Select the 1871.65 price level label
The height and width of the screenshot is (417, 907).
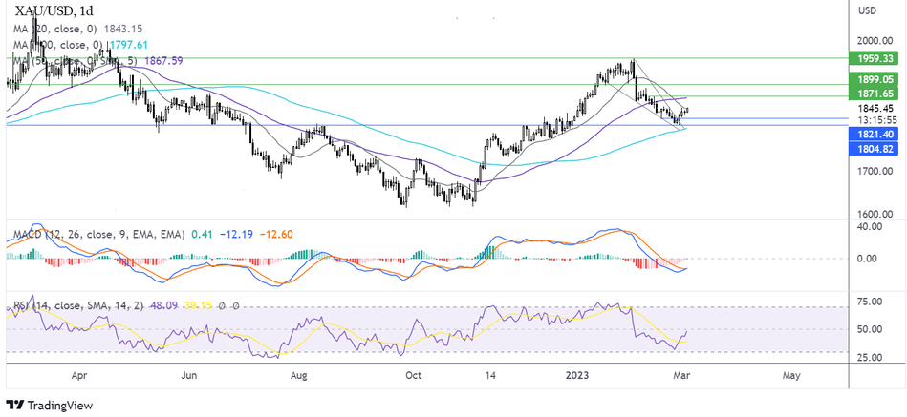[875, 94]
